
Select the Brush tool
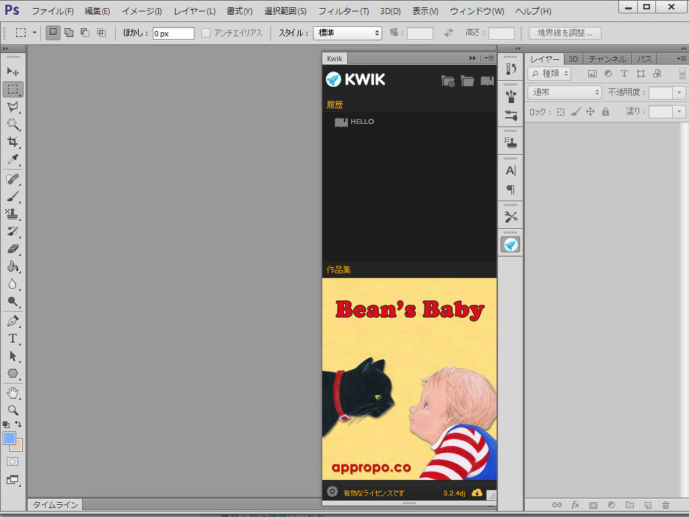point(13,197)
